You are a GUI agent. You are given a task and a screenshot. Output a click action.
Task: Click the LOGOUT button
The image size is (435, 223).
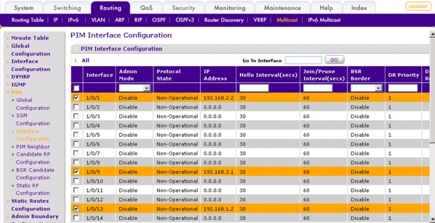(418, 6)
